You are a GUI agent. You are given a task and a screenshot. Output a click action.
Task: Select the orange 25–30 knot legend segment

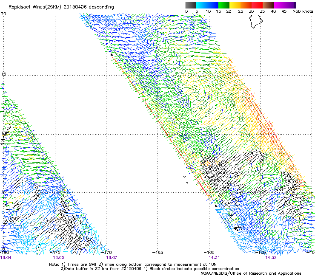[x=246, y=5]
